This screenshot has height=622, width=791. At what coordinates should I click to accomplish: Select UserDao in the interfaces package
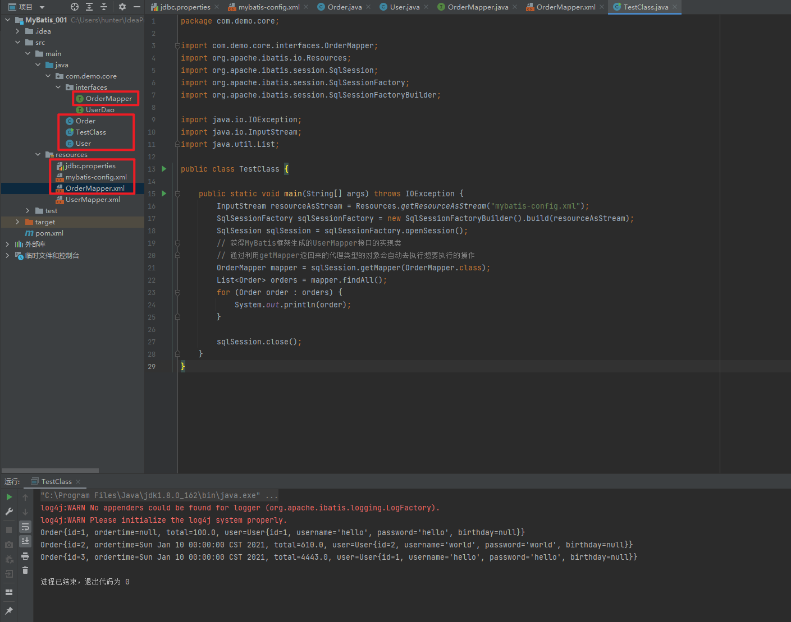[x=100, y=110]
